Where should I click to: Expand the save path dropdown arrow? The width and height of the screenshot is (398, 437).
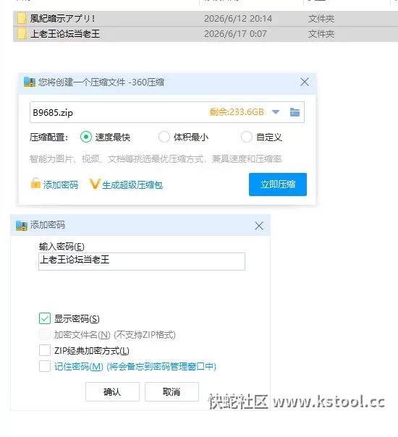(276, 112)
